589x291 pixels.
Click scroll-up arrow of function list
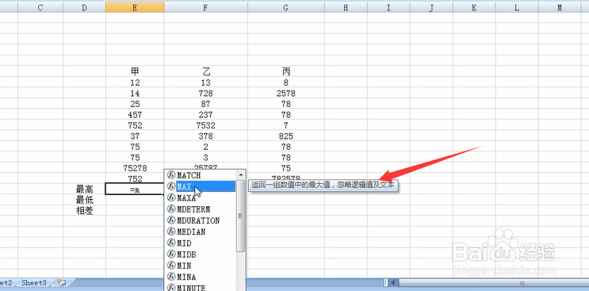pos(241,174)
